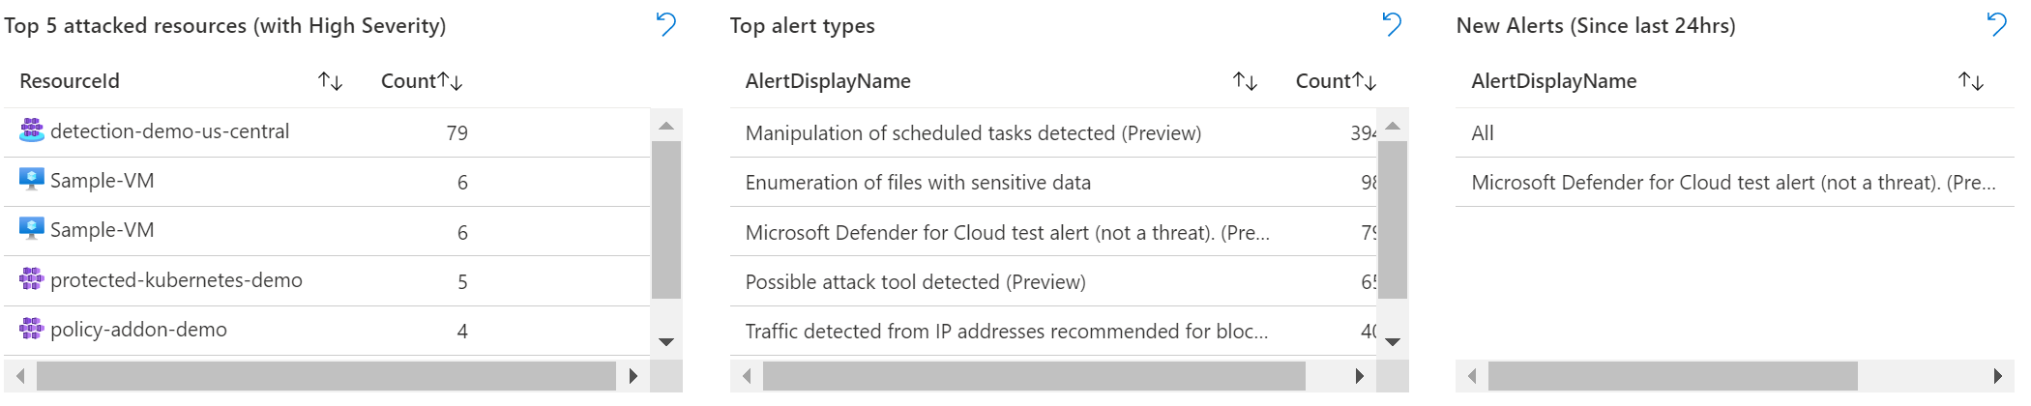
Task: Sort top alert types by Count
Action: [1365, 81]
